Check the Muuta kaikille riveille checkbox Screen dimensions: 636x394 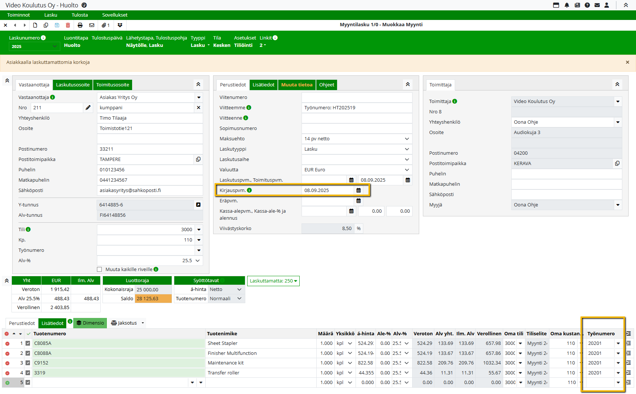(100, 270)
